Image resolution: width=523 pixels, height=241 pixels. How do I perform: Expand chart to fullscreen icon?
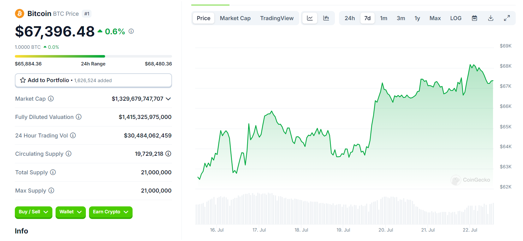507,18
